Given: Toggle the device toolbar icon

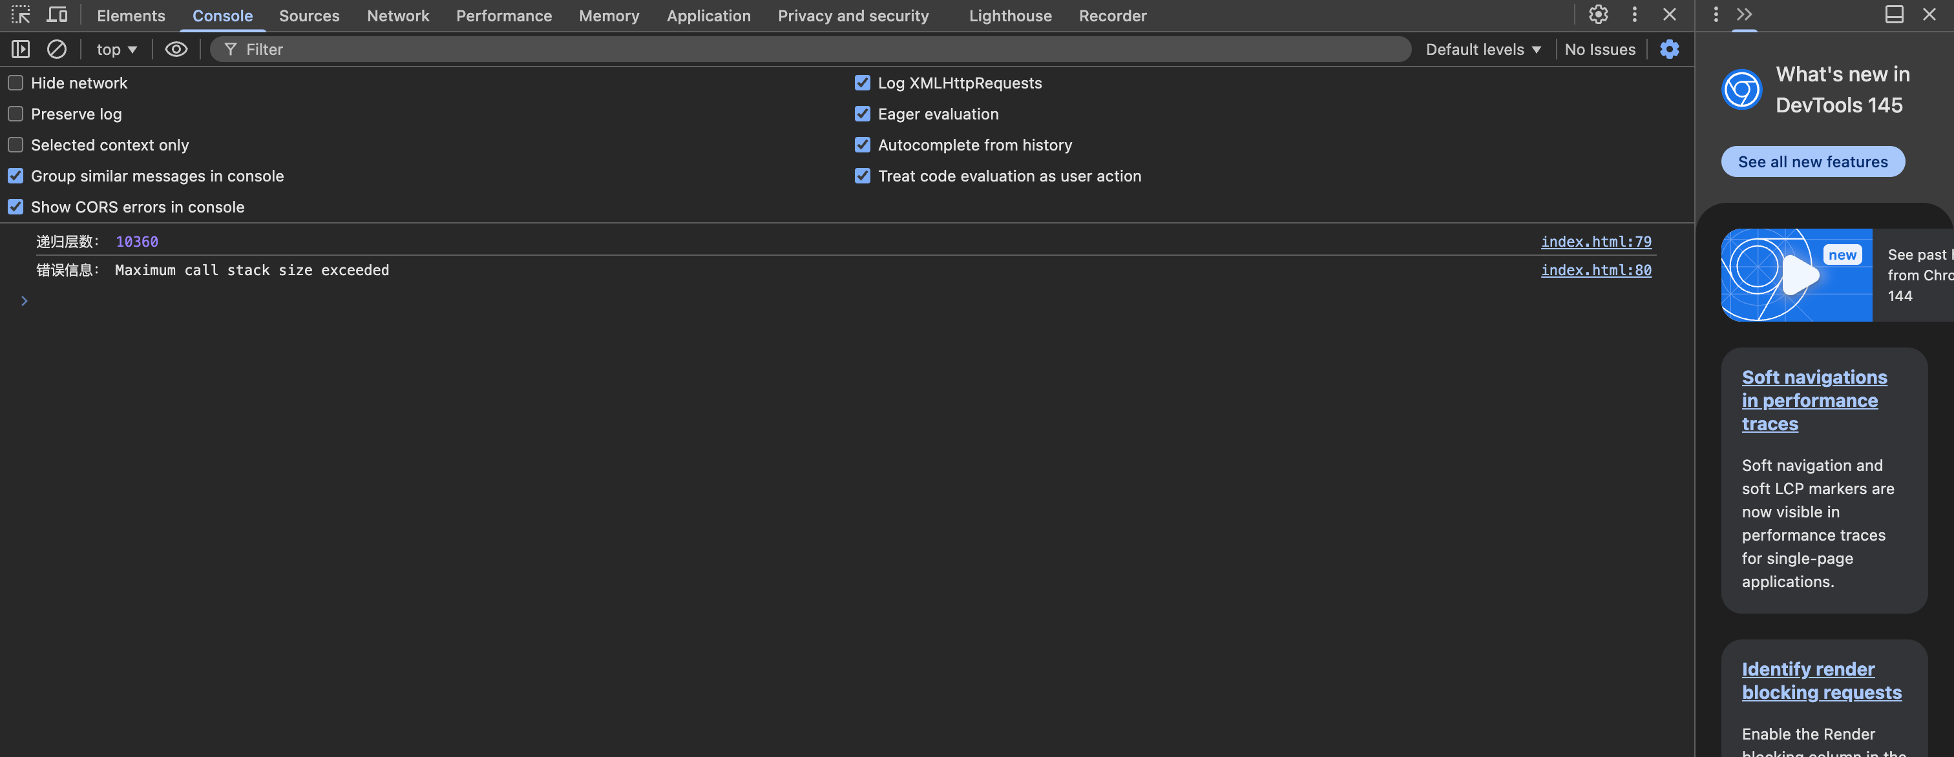Looking at the screenshot, I should tap(57, 14).
